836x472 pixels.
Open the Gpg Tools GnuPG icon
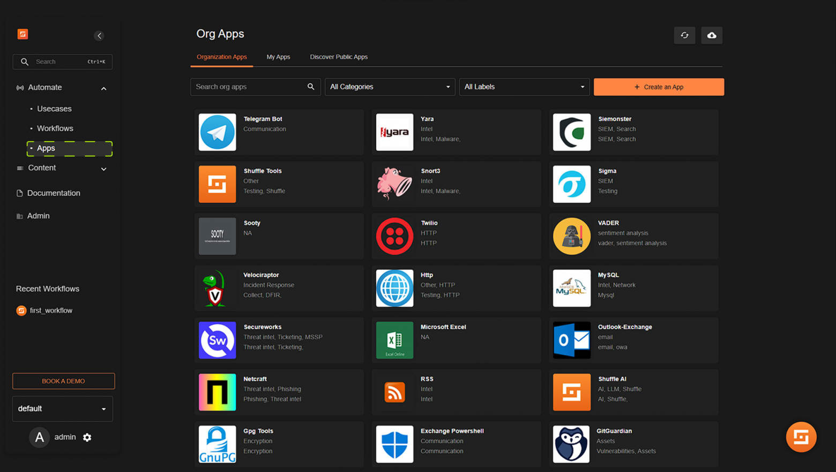(217, 444)
